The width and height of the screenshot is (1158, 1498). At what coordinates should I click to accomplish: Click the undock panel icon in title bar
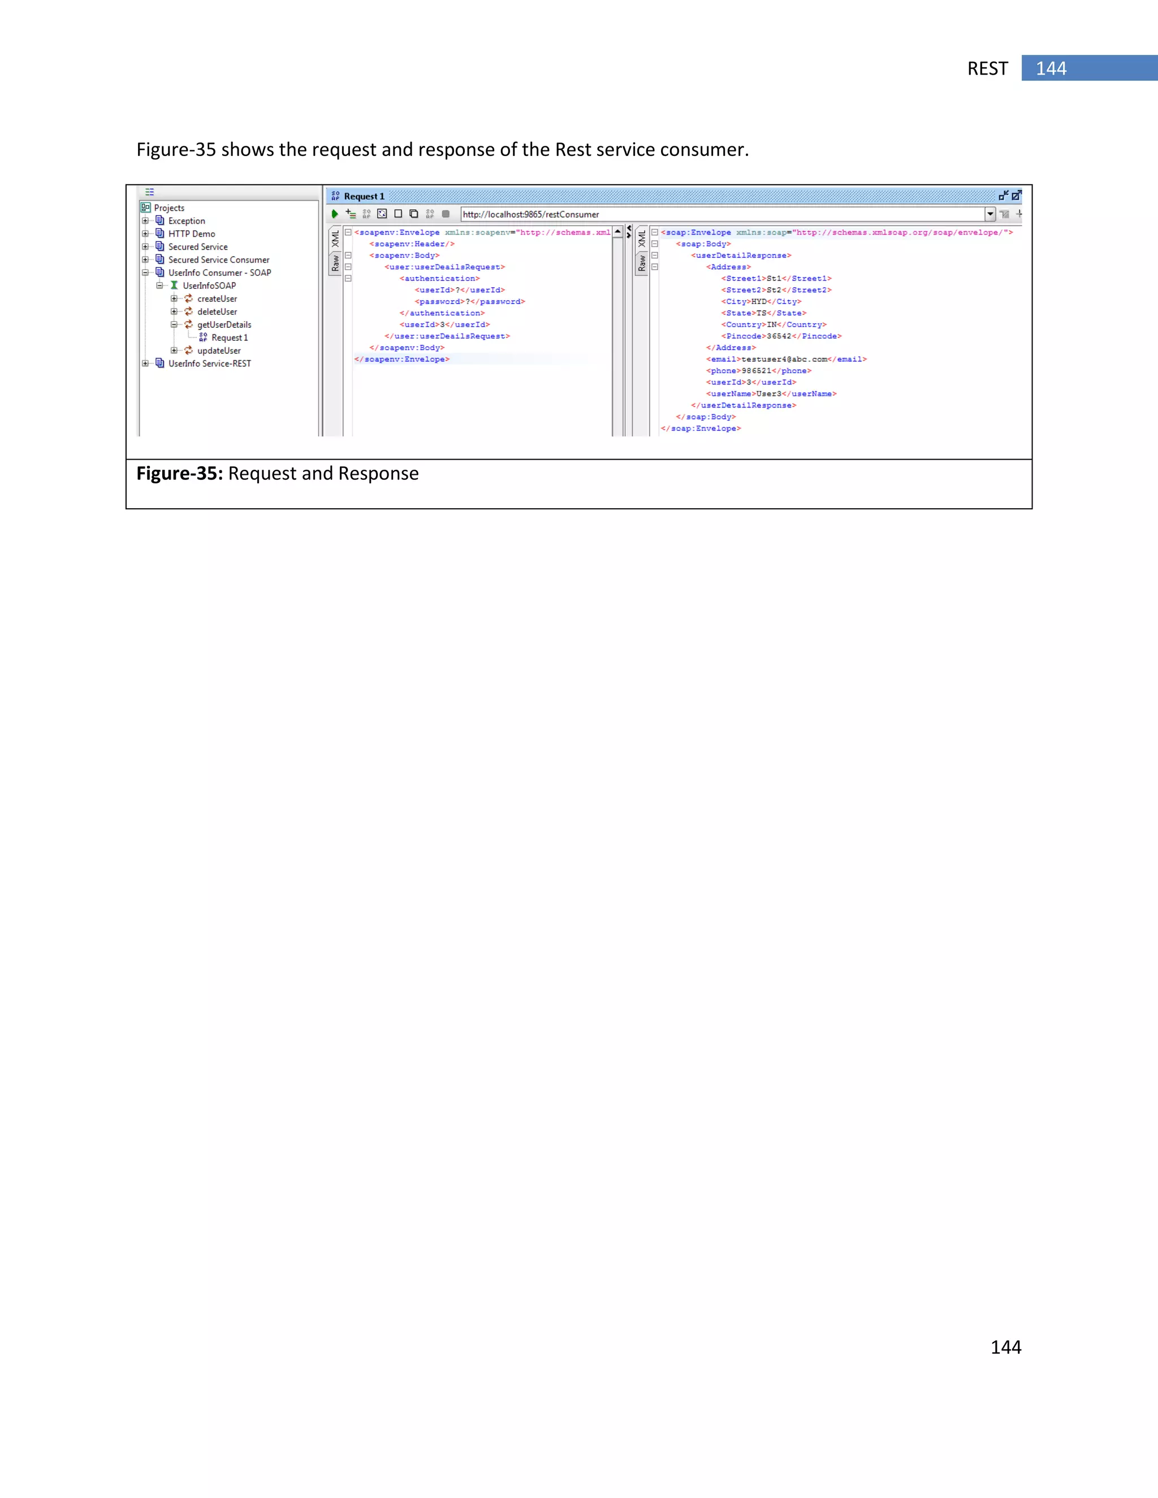tap(1004, 196)
